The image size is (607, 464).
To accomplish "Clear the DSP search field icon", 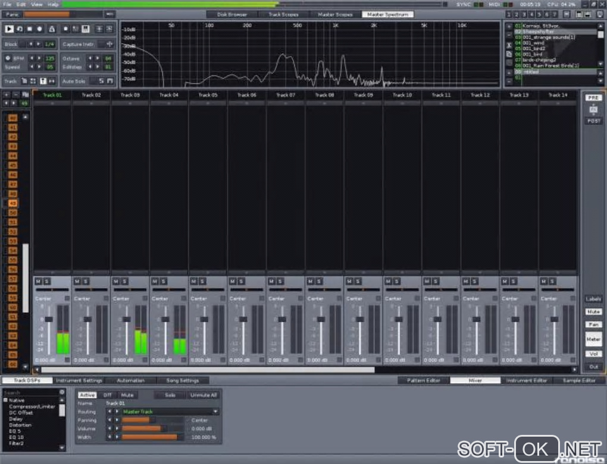I will click(x=62, y=392).
